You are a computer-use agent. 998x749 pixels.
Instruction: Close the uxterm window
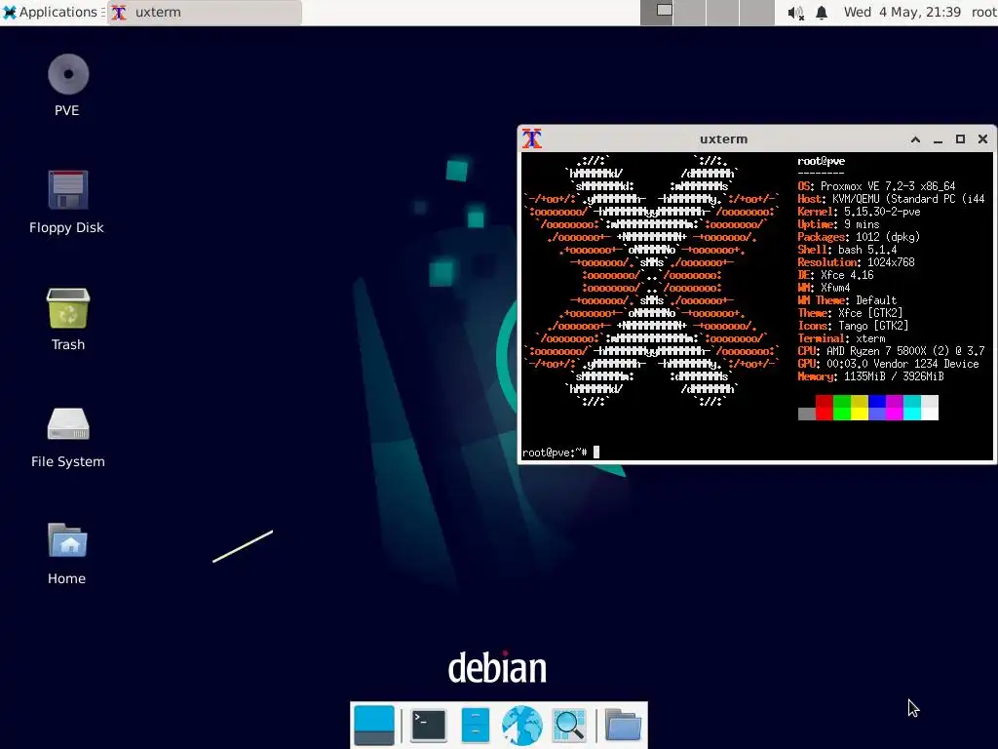982,139
